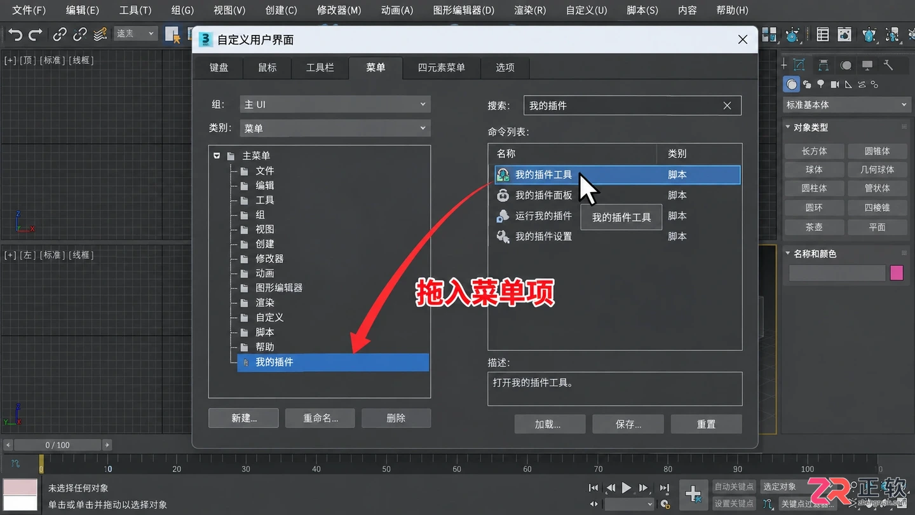The width and height of the screenshot is (915, 515).
Task: Click the Bind to Space Warp icon
Action: click(100, 34)
